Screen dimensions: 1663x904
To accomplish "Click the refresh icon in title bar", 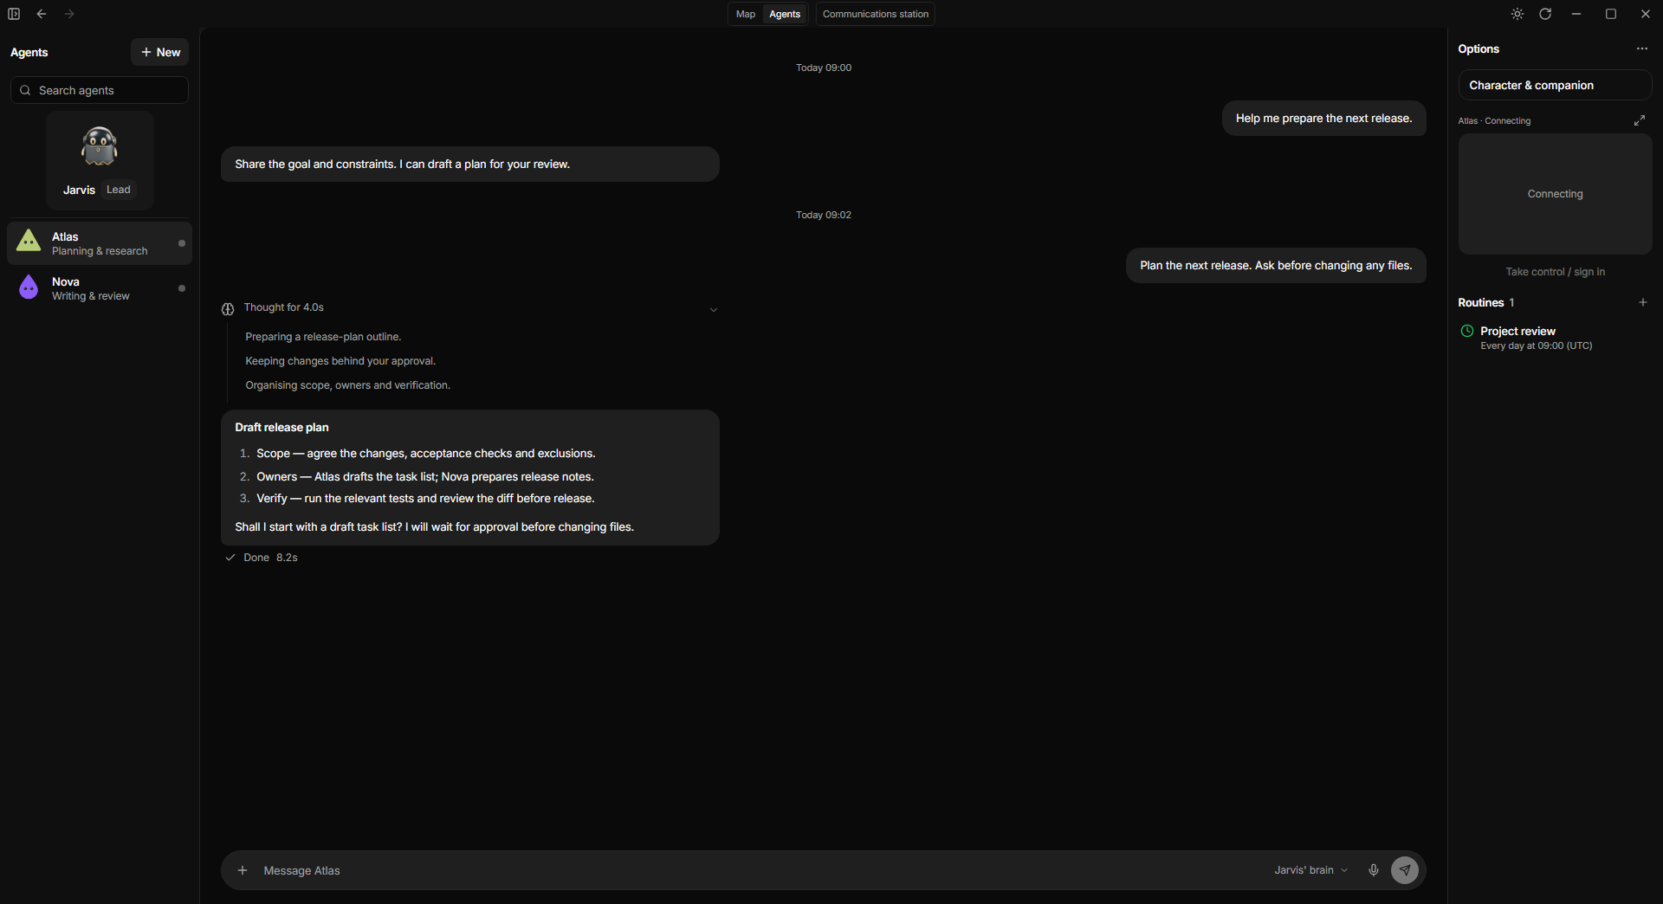I will point(1545,14).
